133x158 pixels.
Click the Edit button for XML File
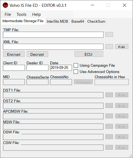pos(122,46)
